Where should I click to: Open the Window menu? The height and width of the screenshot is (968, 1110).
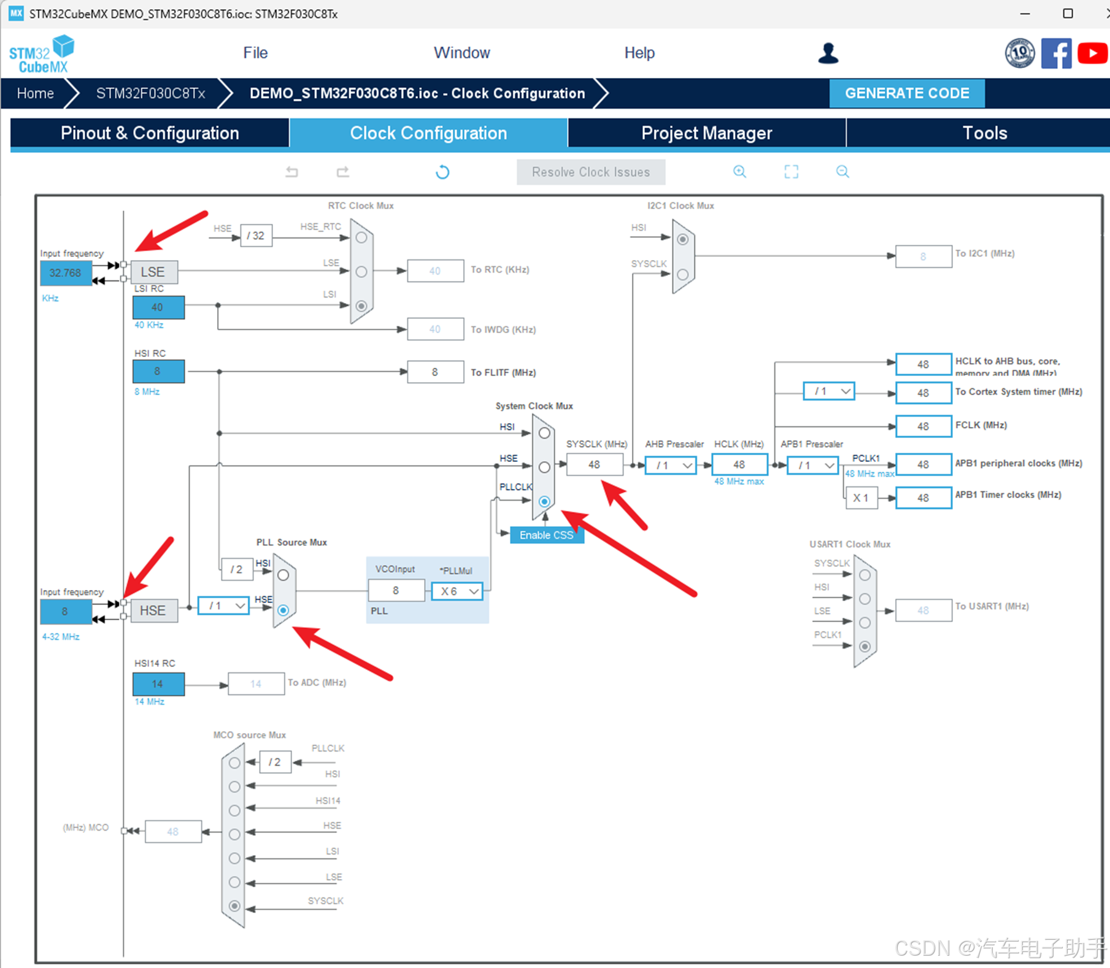tap(462, 53)
